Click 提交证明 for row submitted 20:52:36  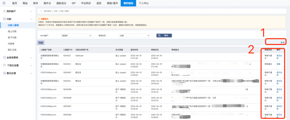(279, 82)
